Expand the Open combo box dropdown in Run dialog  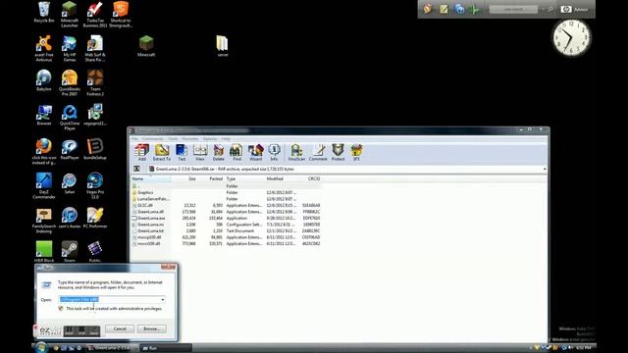click(162, 299)
